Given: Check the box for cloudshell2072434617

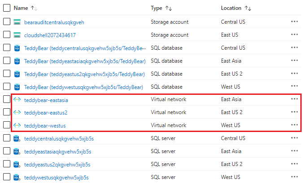Looking at the screenshot, I should click(7, 34).
